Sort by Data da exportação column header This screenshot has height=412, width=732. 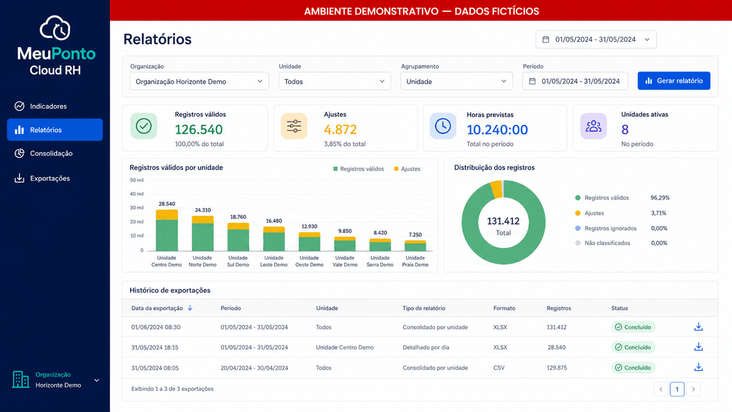[157, 308]
